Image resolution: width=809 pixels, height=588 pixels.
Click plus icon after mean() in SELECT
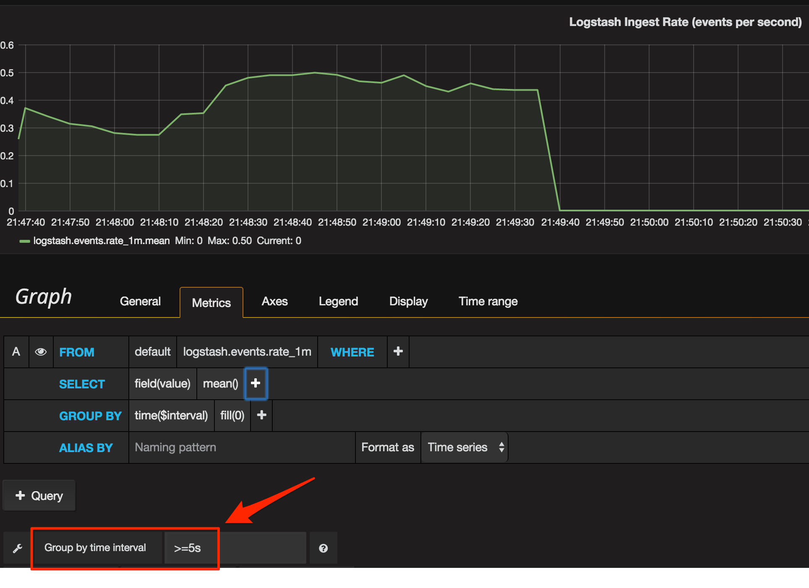[x=256, y=383]
